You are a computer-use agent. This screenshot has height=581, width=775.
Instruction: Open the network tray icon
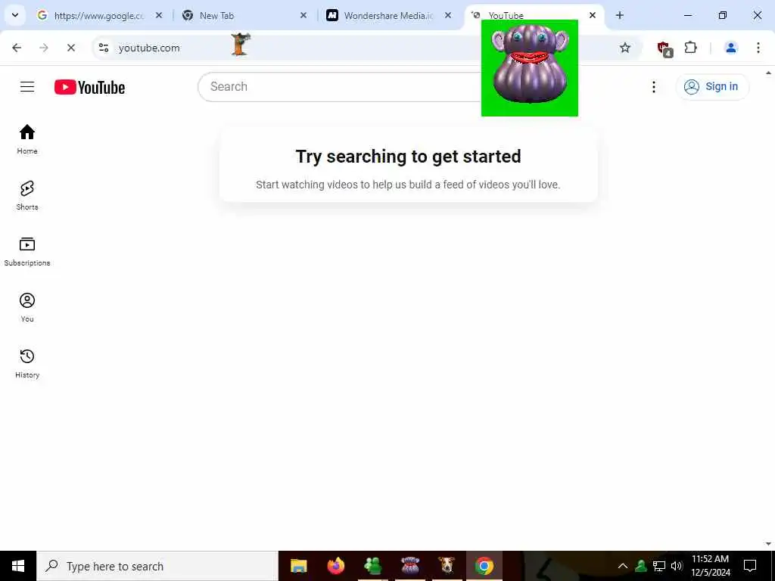659,566
